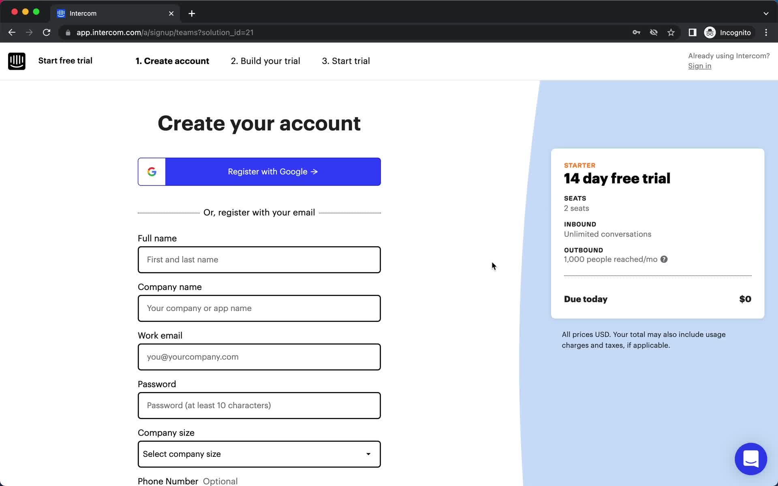Open the tab search chevron

click(x=766, y=13)
